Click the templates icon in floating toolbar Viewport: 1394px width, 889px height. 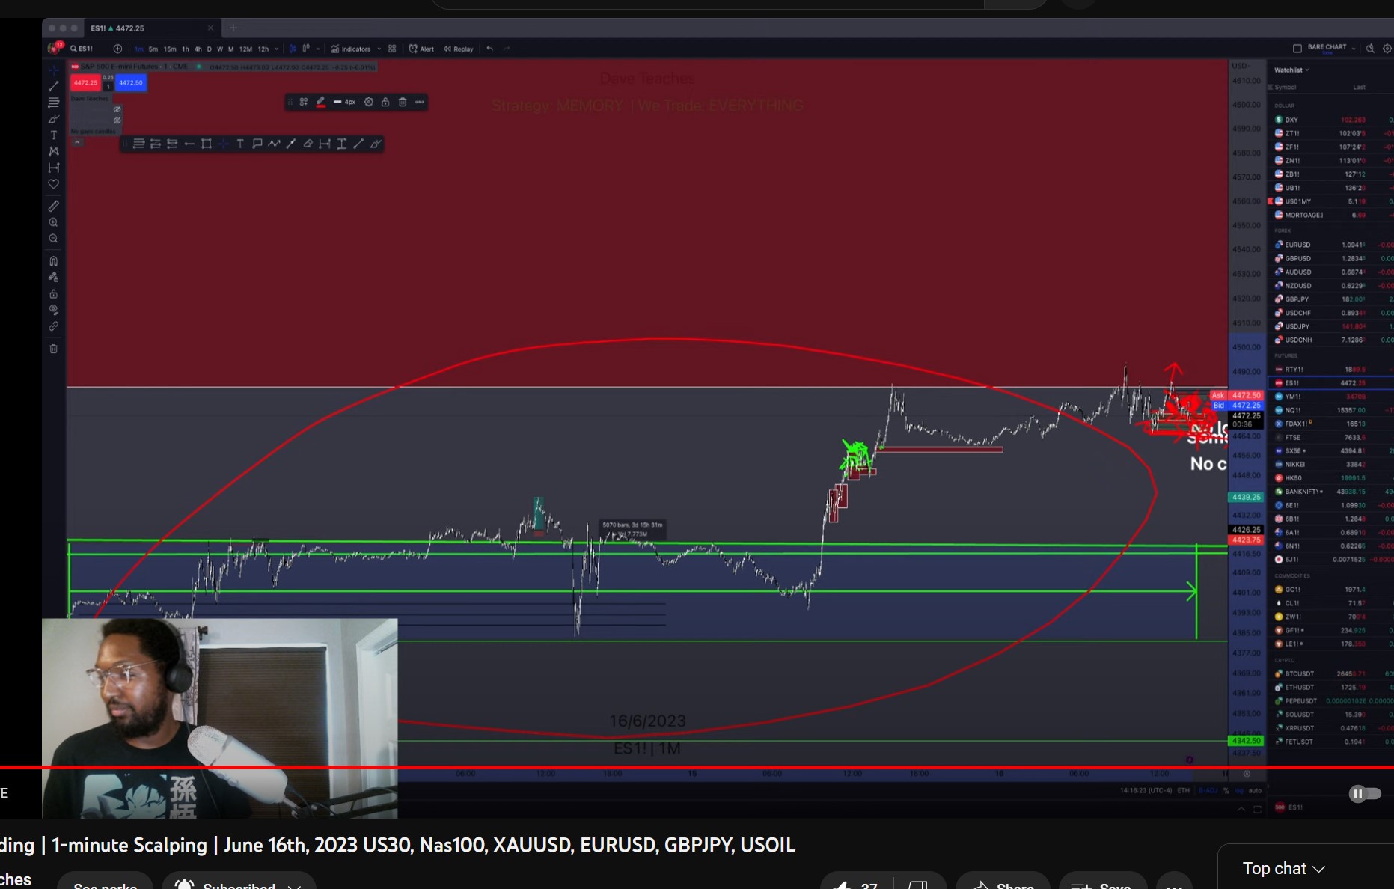click(x=304, y=102)
